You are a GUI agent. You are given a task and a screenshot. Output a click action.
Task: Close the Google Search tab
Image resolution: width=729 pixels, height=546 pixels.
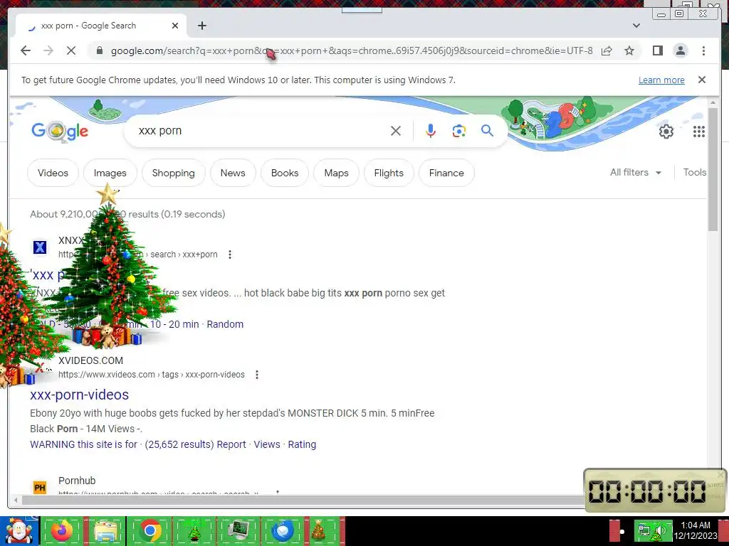[175, 26]
